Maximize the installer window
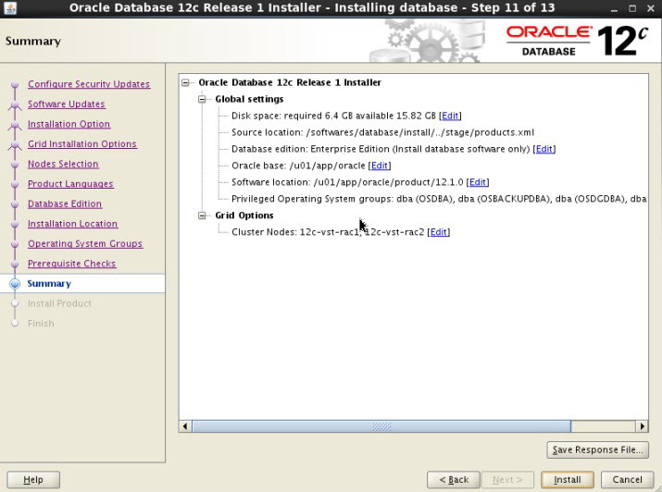 (x=632, y=8)
